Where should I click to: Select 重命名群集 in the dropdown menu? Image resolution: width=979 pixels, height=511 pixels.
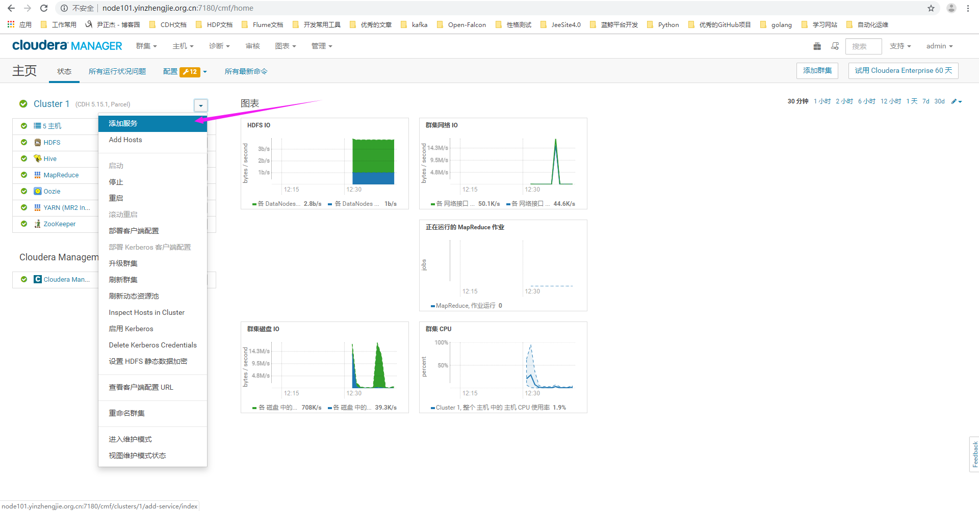[x=126, y=413]
